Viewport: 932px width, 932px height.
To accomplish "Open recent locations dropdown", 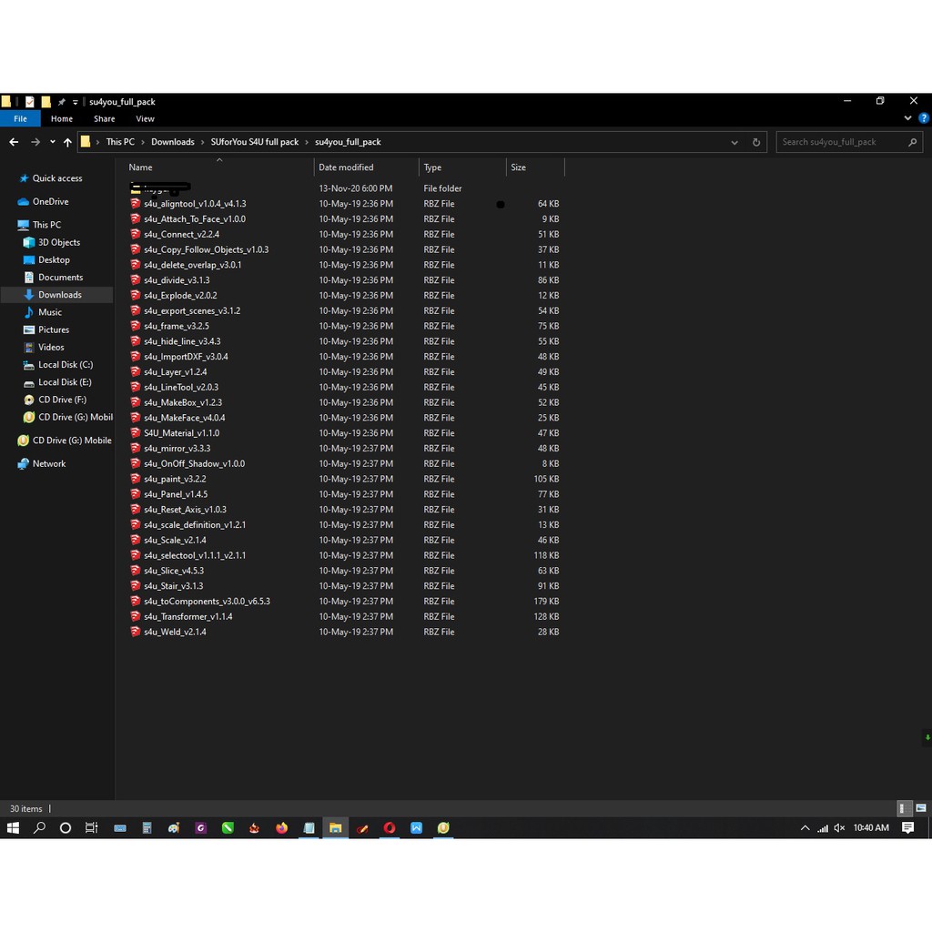I will click(x=51, y=142).
